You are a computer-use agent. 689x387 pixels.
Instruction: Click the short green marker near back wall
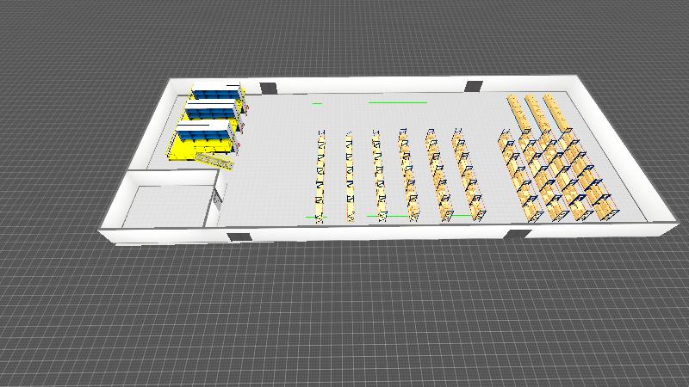(x=317, y=103)
